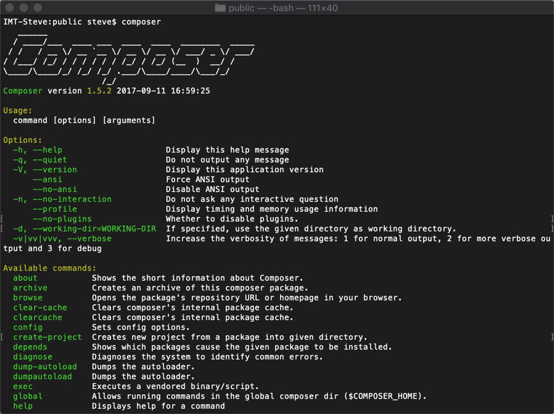This screenshot has width=554, height=414.
Task: Click 'Display this help message' description
Action: click(x=228, y=150)
